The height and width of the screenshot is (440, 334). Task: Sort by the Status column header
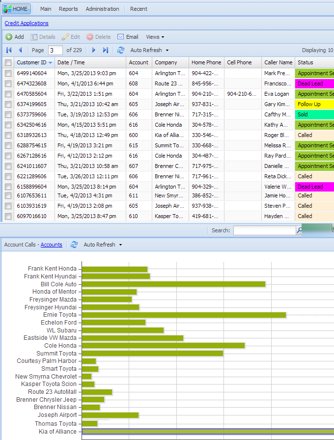pyautogui.click(x=314, y=62)
